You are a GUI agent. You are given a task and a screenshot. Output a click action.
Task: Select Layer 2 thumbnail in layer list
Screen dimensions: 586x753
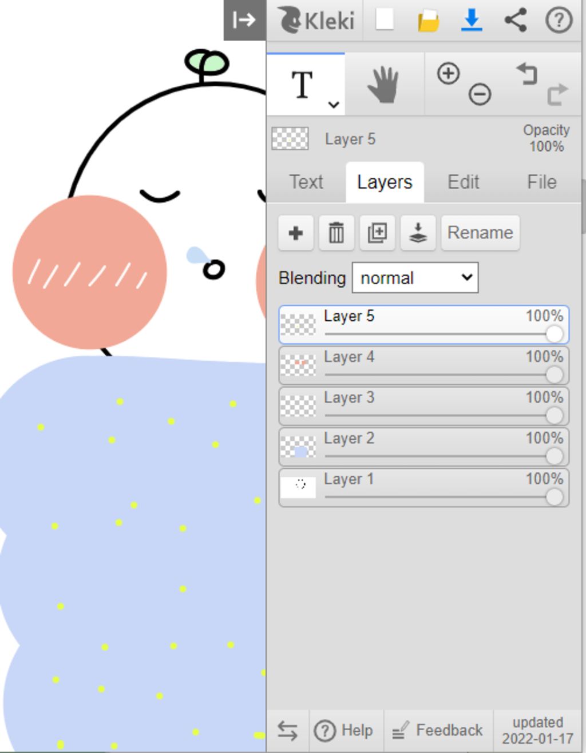298,447
